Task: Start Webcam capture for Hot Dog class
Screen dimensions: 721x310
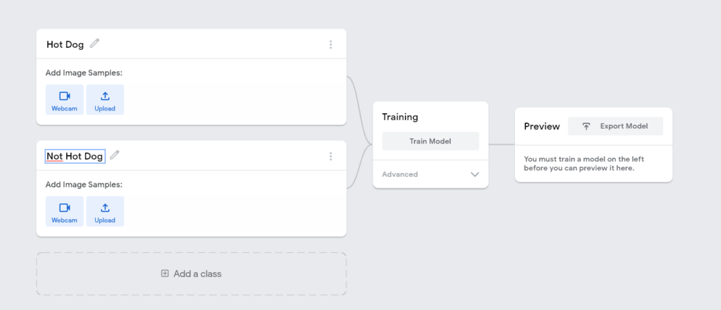Action: (65, 100)
